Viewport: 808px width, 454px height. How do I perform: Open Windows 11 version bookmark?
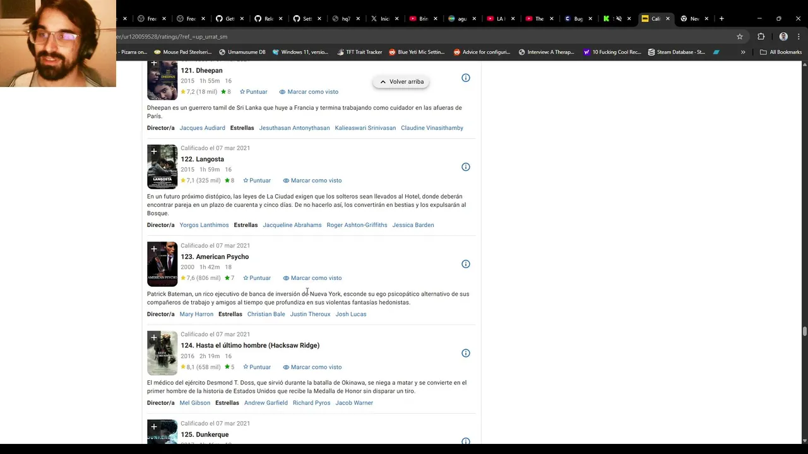click(300, 52)
